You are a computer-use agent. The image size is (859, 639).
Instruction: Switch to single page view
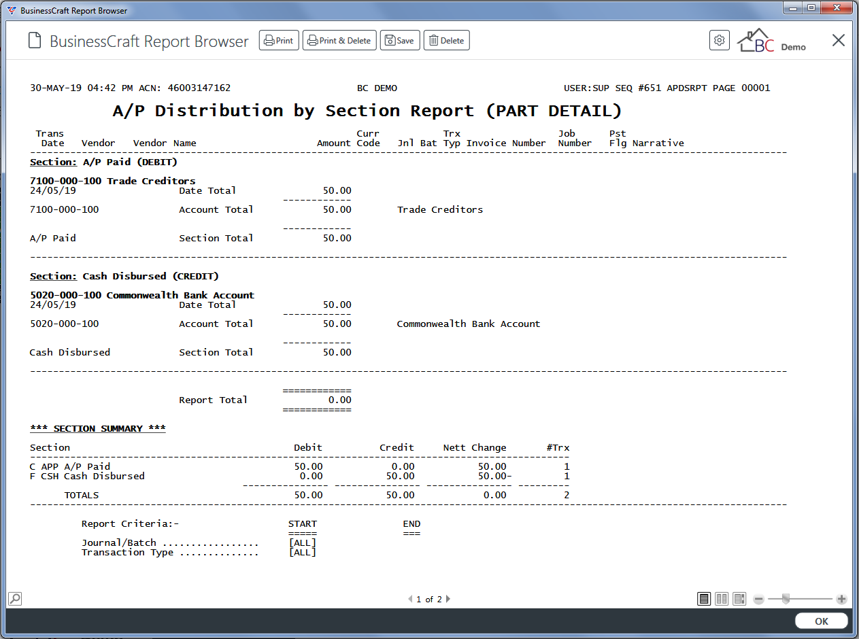[x=704, y=599]
